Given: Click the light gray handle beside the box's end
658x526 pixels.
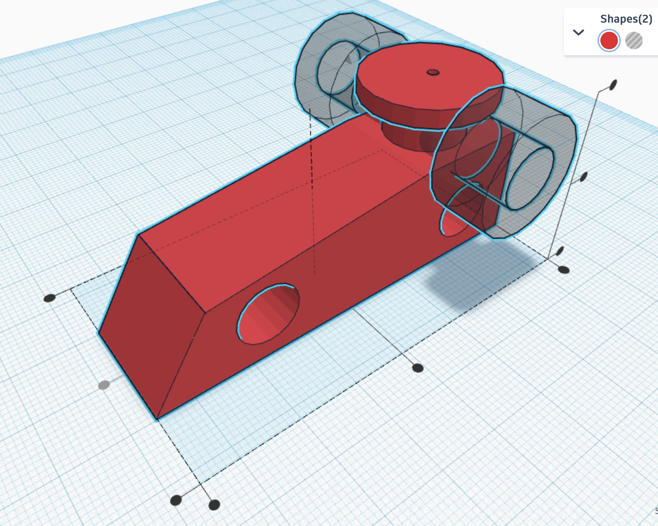Looking at the screenshot, I should tap(104, 385).
